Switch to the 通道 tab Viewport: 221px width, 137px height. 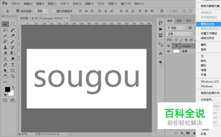tap(179, 21)
